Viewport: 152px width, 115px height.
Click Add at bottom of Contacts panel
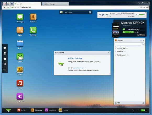(117, 103)
